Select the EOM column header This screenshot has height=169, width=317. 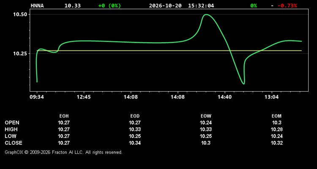tap(276, 116)
